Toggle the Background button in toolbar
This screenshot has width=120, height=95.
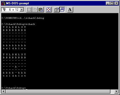pyautogui.click(x=62, y=10)
